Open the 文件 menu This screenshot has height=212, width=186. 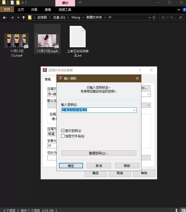click(7, 10)
